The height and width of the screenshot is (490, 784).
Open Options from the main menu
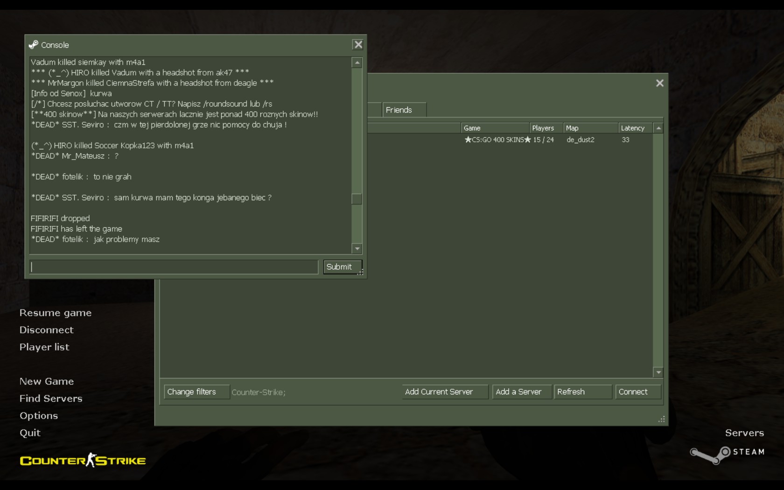[39, 416]
